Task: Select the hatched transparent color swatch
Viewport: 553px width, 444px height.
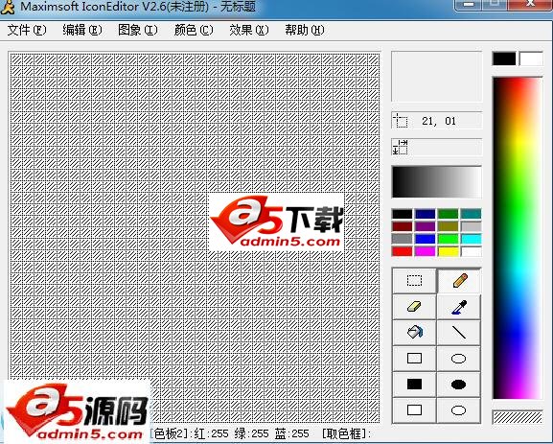Action: click(x=518, y=417)
